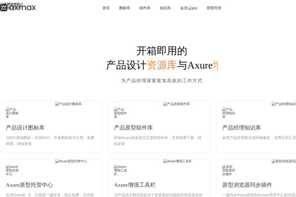Go to 组件库 in navigation
Screen dimensions: 296x197
click(x=145, y=8)
